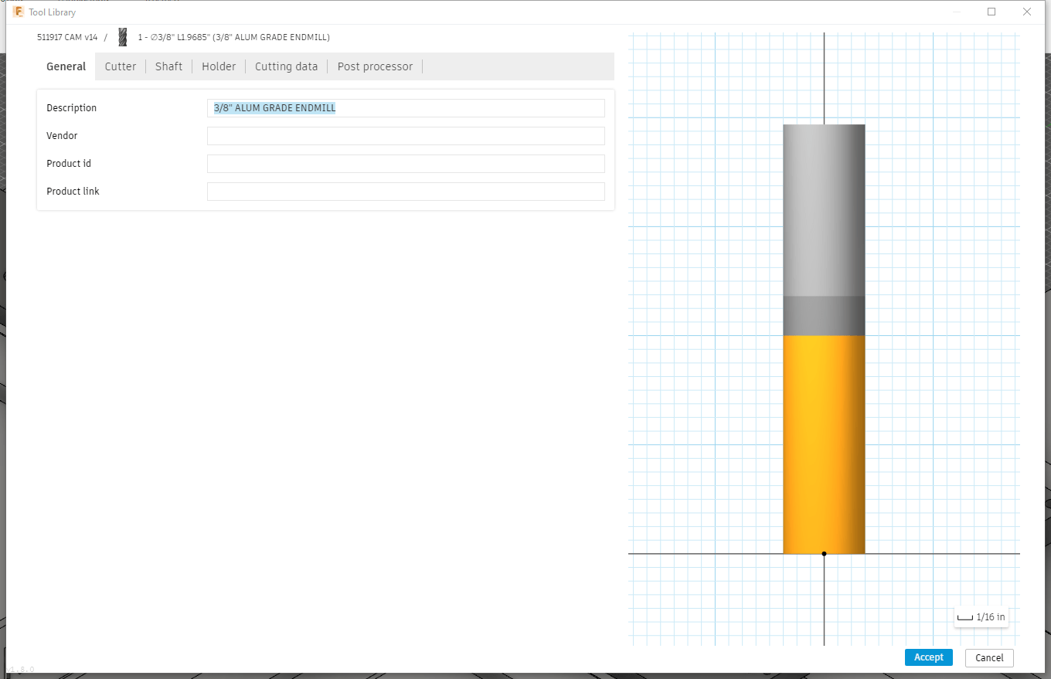The height and width of the screenshot is (679, 1051).
Task: Click the origin point marker on the grid
Action: (x=824, y=553)
